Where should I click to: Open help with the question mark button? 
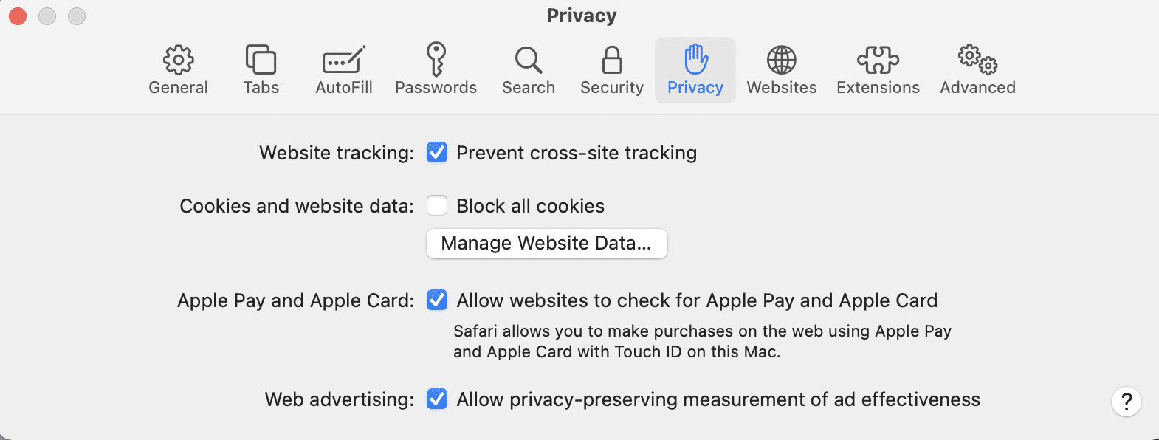coord(1127,402)
